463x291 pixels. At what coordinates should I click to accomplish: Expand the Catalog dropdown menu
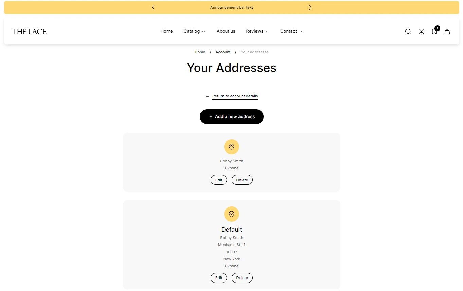(195, 31)
